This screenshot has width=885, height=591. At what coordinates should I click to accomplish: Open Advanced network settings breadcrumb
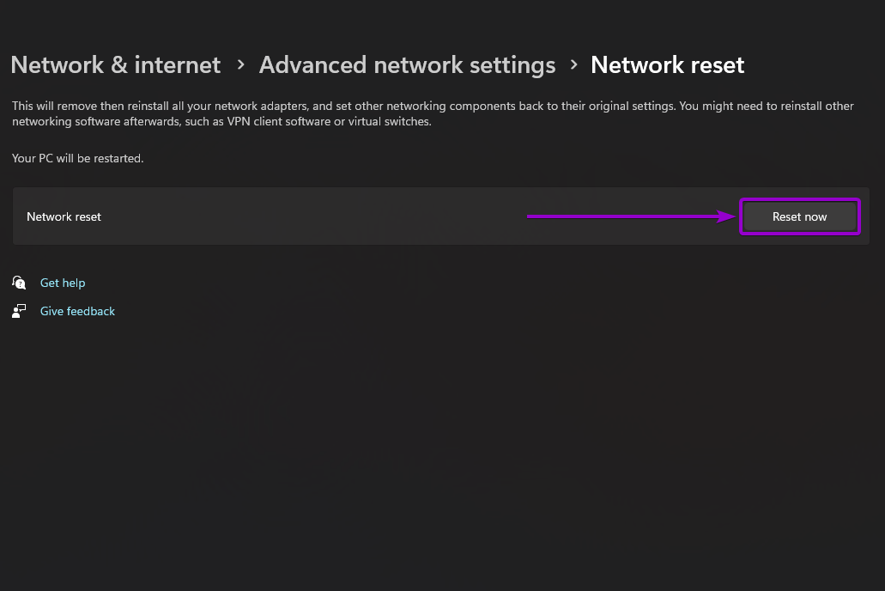[407, 64]
